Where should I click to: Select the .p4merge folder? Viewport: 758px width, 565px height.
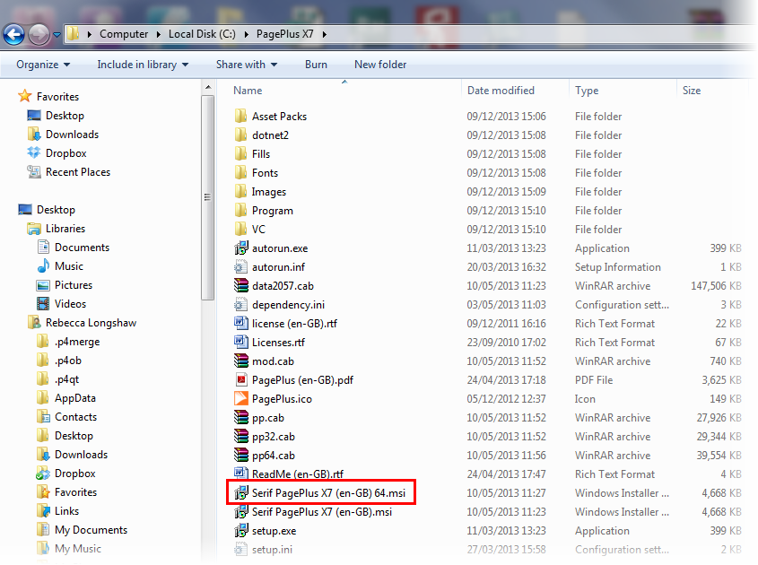click(77, 342)
